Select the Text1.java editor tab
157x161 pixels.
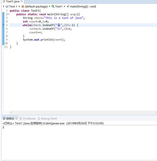(13, 1)
